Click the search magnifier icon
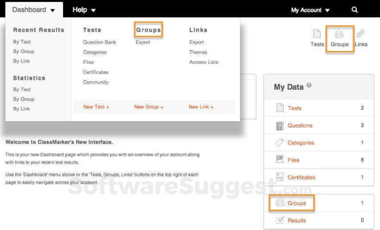380x230 pixels. (355, 10)
